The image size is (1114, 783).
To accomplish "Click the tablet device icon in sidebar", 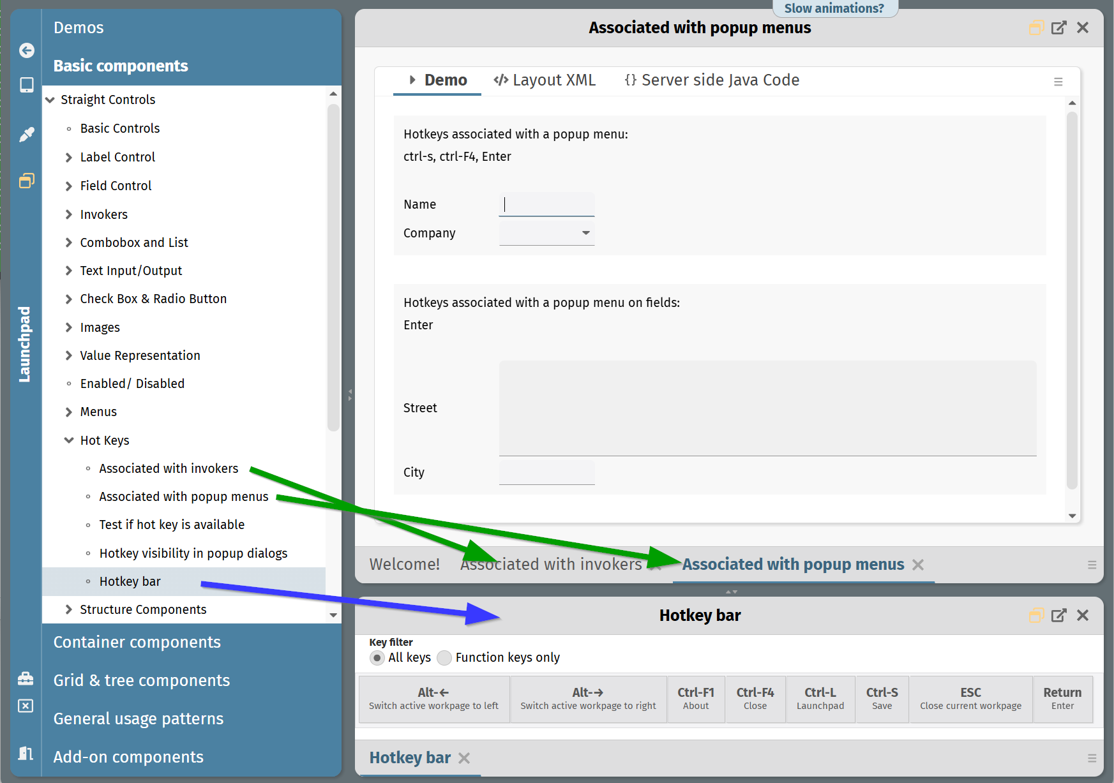I will [26, 85].
